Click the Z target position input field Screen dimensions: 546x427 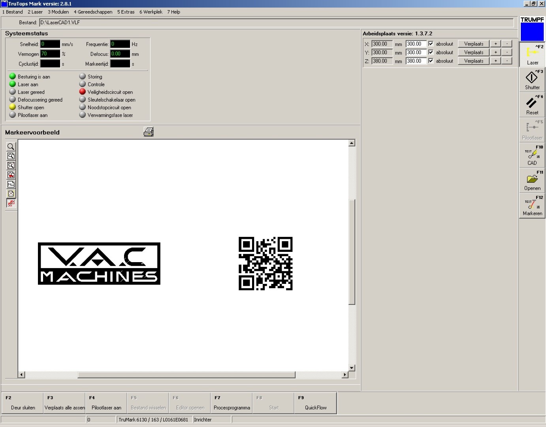(416, 61)
